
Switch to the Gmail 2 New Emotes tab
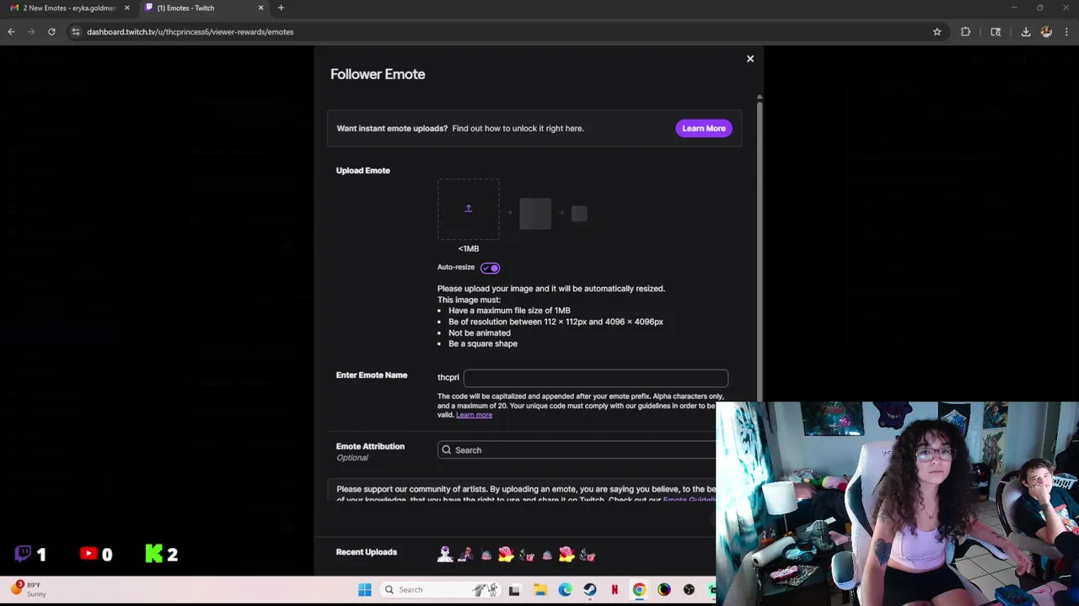click(71, 8)
